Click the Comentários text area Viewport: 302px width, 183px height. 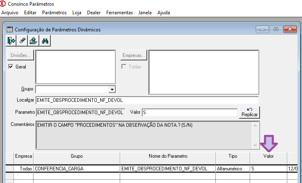(x=144, y=135)
